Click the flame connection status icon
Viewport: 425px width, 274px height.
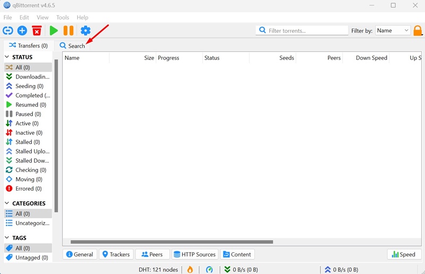point(190,269)
